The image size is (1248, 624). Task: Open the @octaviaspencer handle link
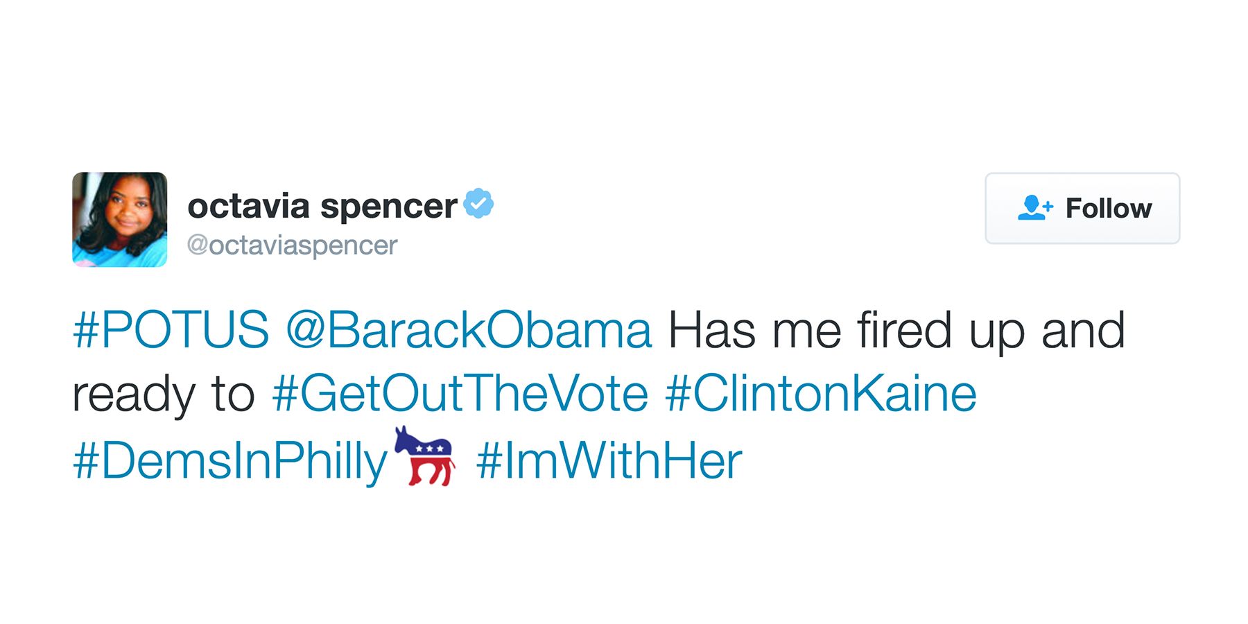[292, 245]
